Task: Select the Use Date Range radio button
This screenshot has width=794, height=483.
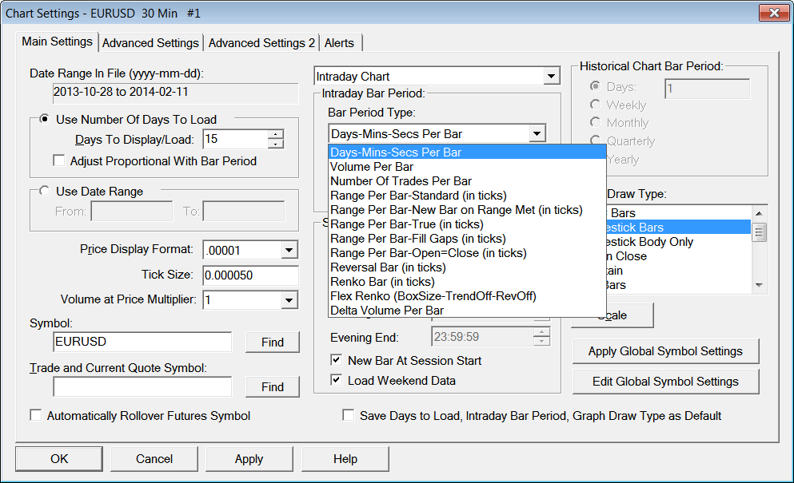Action: click(45, 191)
